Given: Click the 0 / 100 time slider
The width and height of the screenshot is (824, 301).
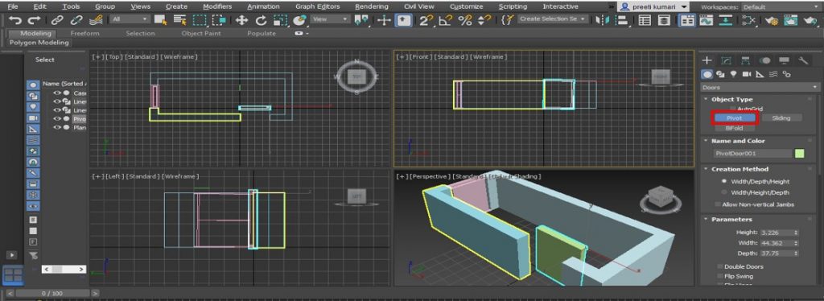Looking at the screenshot, I should click(51, 293).
